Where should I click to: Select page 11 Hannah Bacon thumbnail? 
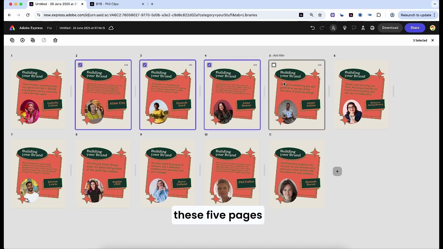tap(297, 174)
